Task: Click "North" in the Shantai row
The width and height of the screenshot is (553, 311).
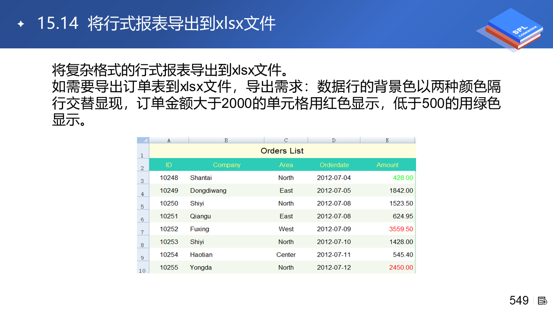Action: click(x=286, y=178)
